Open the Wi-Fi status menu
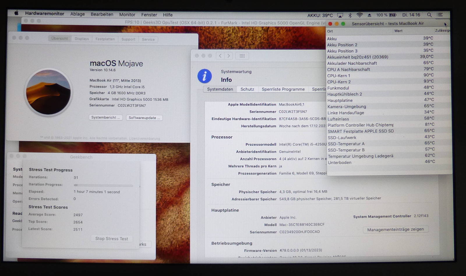This screenshot has height=276, width=466. coord(360,15)
